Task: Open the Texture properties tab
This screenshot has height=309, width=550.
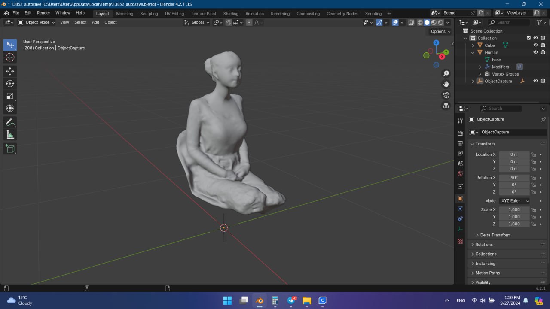Action: 460,241
